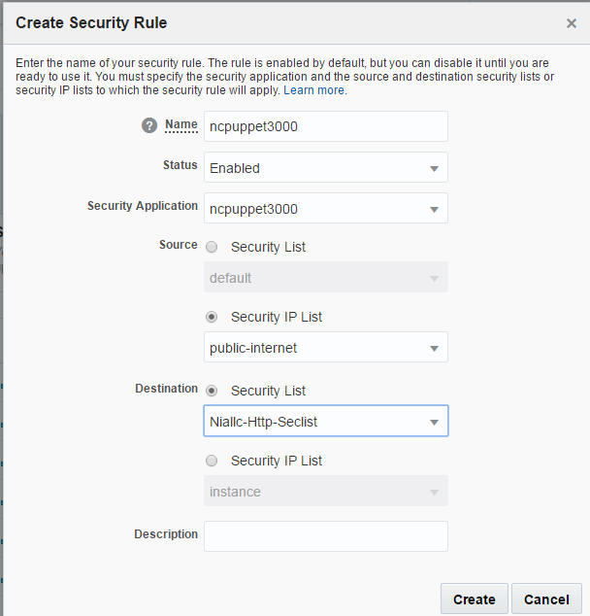Click the Security Application dropdown arrow
Screen dimensions: 590x616
pyautogui.click(x=434, y=210)
